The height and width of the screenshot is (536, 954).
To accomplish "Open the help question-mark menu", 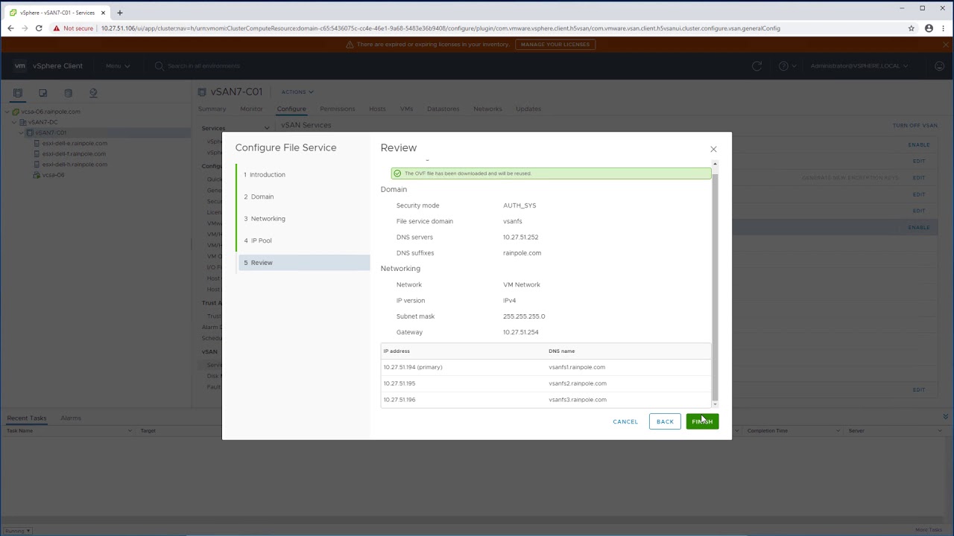I will 787,66.
